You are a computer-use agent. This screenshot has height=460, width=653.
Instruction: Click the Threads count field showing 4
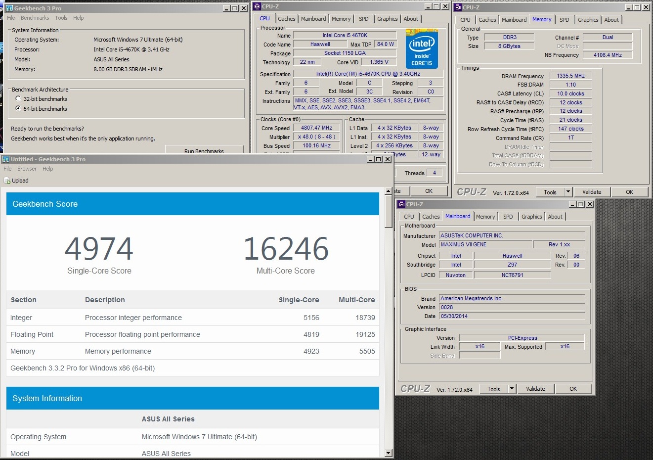coord(435,173)
